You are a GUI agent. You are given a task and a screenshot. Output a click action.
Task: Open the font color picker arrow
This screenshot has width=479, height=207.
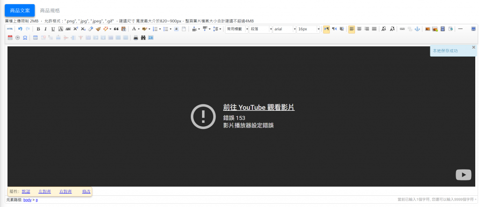139,29
